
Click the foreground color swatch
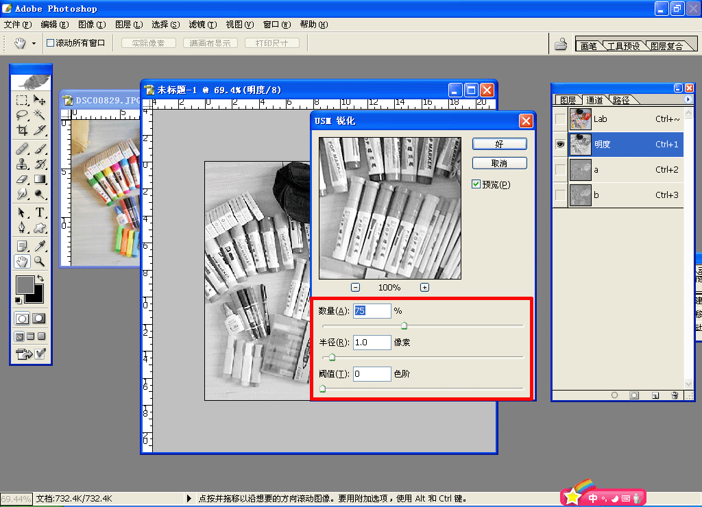pyautogui.click(x=25, y=284)
